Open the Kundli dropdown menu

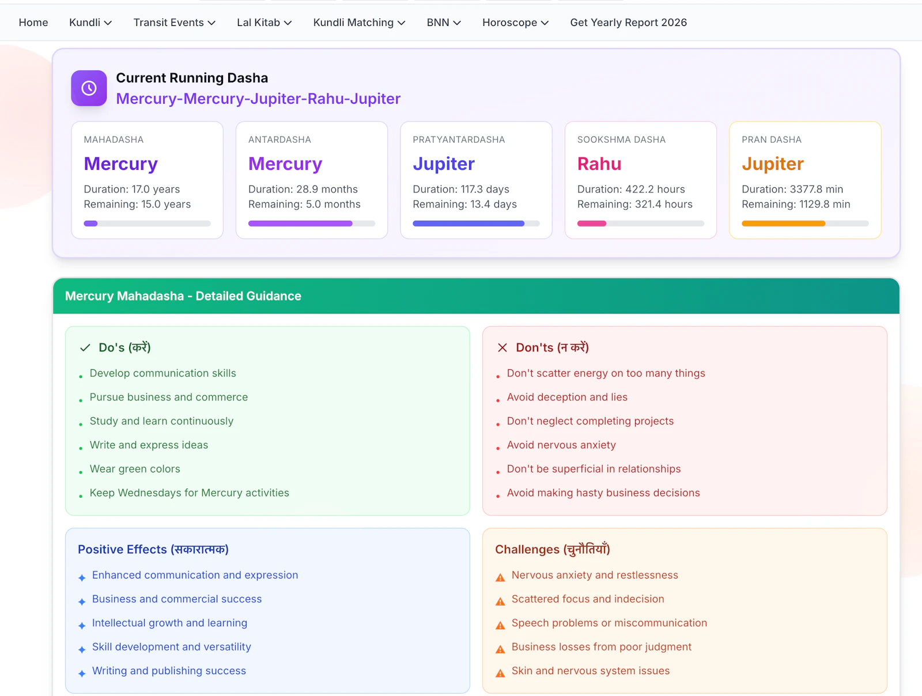coord(90,22)
